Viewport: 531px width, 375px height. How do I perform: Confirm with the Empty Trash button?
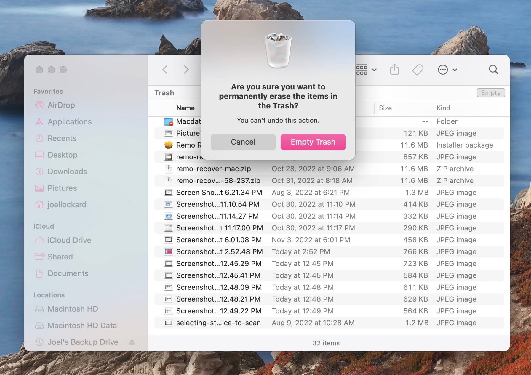point(313,142)
